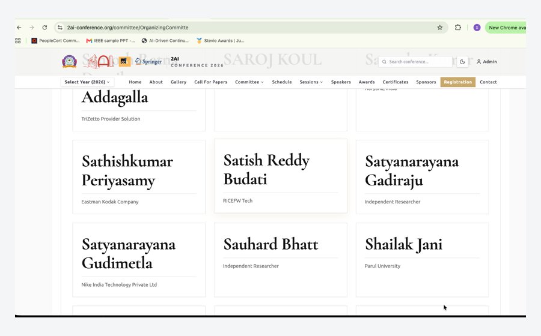Expand the Sessions dropdown menu
The width and height of the screenshot is (541, 336).
(311, 82)
